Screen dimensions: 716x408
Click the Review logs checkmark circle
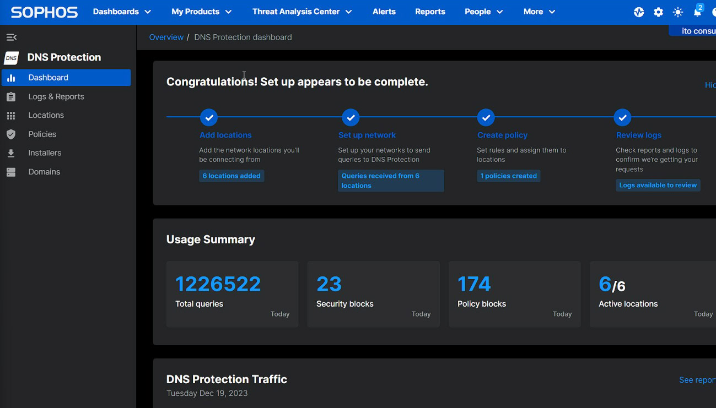pyautogui.click(x=622, y=117)
